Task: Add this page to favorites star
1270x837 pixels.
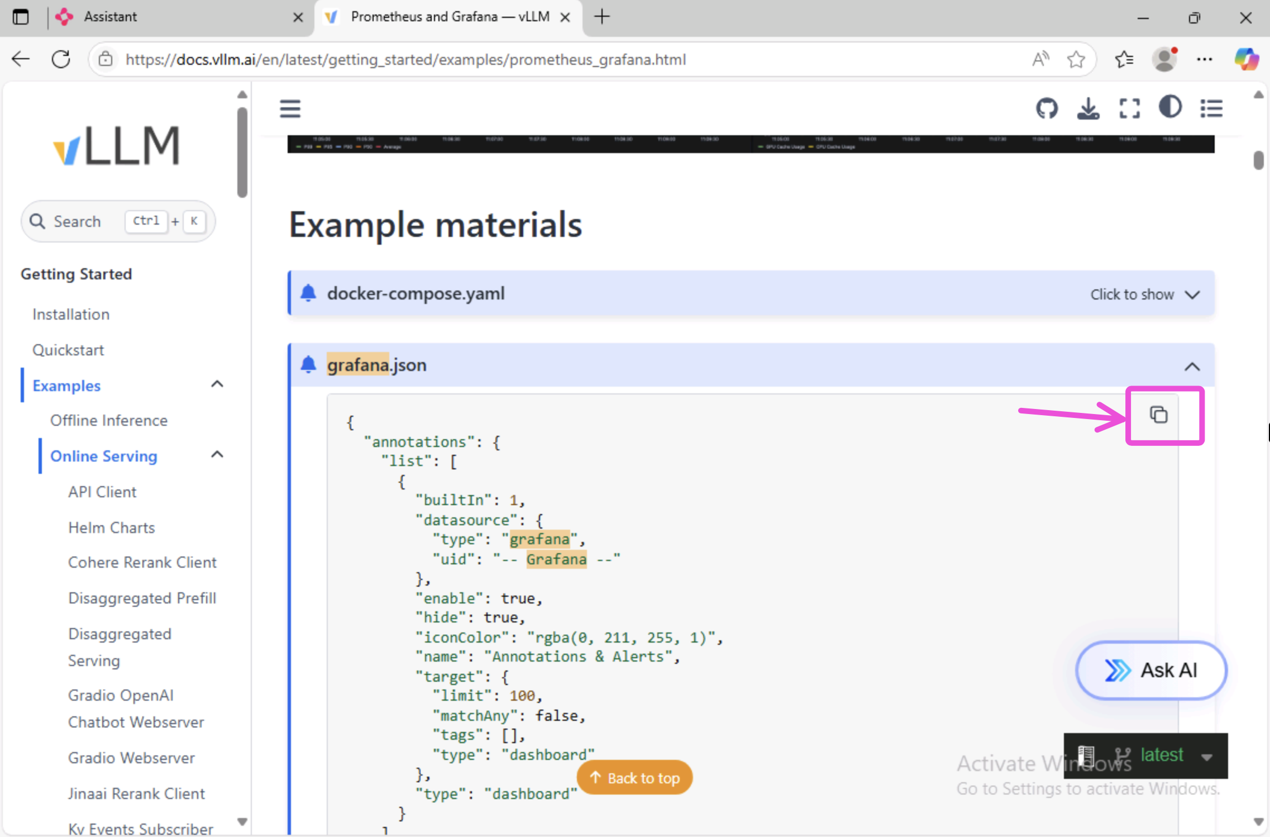Action: [x=1076, y=59]
